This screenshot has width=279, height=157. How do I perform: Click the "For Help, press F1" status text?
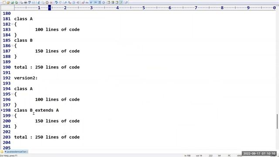coord(9,156)
